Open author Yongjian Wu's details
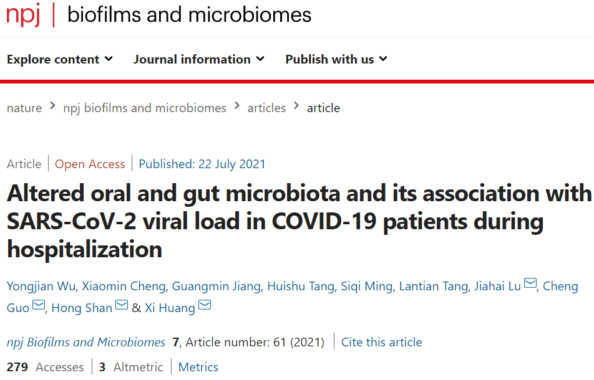Screen dimensions: 594x380 click(41, 286)
